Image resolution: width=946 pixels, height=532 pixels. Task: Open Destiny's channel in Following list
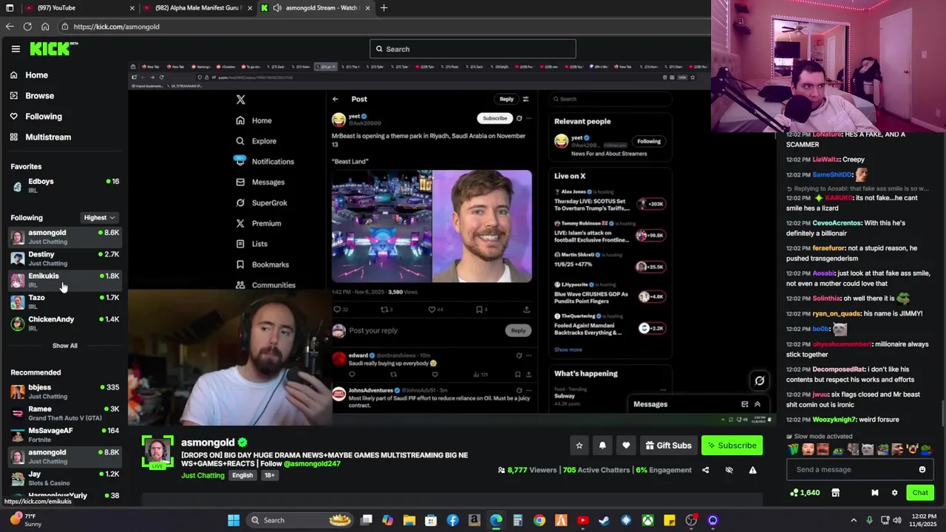(64, 258)
